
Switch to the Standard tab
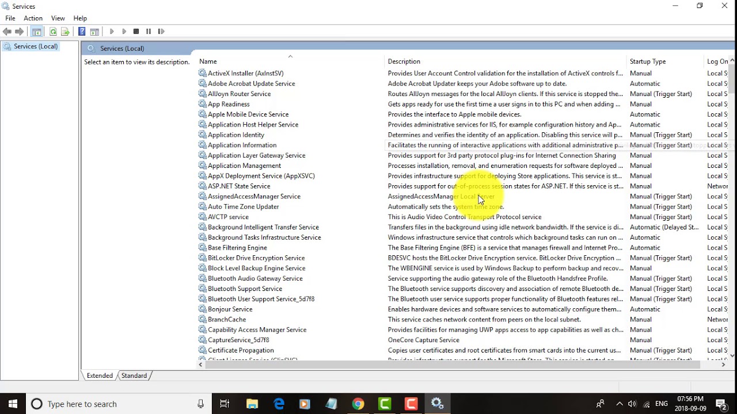pyautogui.click(x=134, y=375)
